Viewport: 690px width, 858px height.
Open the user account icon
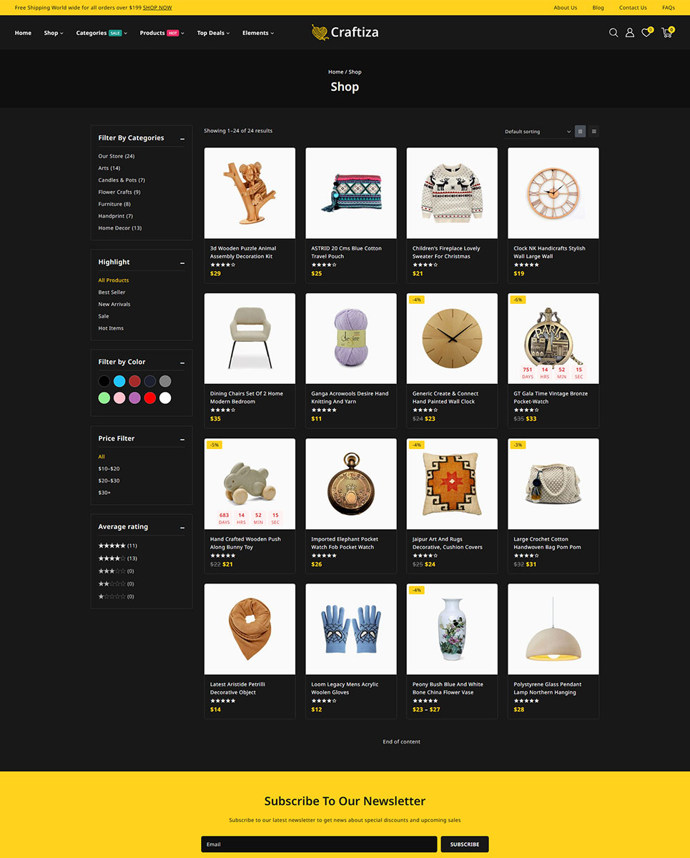[630, 33]
